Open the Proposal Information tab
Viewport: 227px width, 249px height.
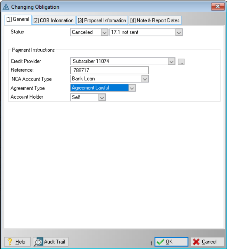pos(102,20)
